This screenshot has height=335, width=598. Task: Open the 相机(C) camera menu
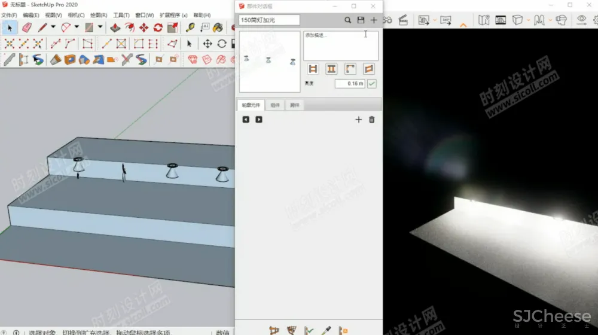(x=75, y=15)
